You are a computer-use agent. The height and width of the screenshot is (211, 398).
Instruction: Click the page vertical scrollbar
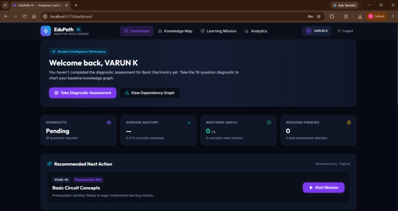point(397,65)
